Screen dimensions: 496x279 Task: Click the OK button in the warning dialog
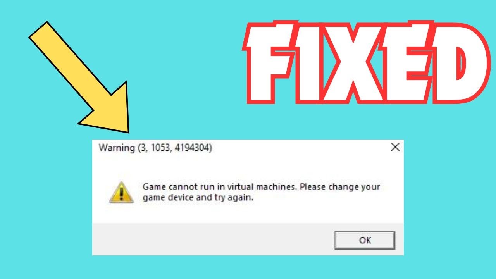(x=365, y=240)
